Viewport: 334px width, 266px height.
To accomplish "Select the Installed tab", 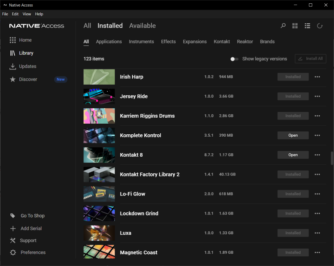I will tap(110, 26).
